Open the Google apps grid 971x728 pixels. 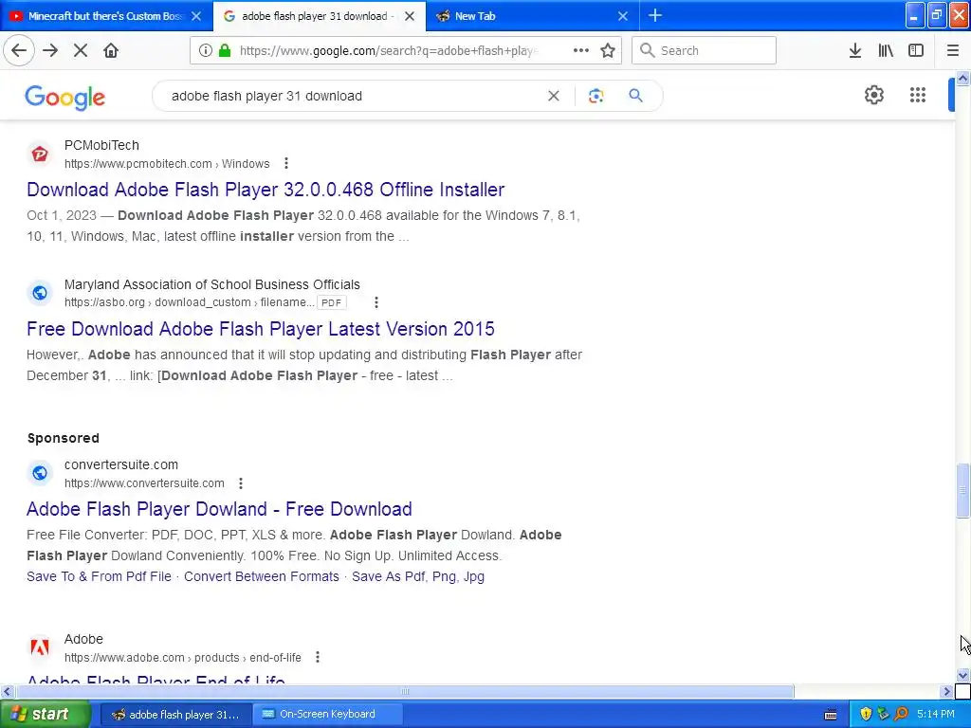[x=917, y=95]
